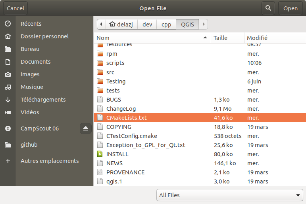The height and width of the screenshot is (204, 306).
Task: Select the COPYING file in the list
Action: coord(119,127)
